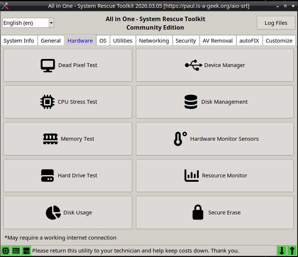Click the 'Please return this utility' status message
298x257 pixels.
click(x=135, y=251)
